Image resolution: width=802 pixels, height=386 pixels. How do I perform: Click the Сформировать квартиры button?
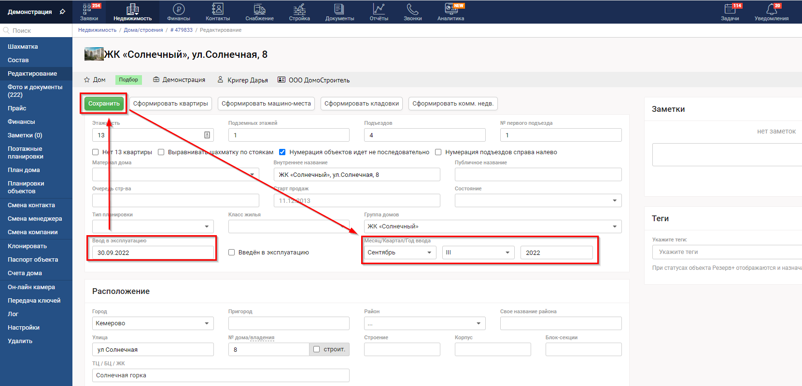[x=170, y=104]
